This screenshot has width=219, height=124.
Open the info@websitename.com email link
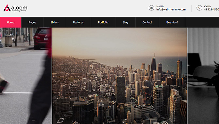tap(171, 9)
